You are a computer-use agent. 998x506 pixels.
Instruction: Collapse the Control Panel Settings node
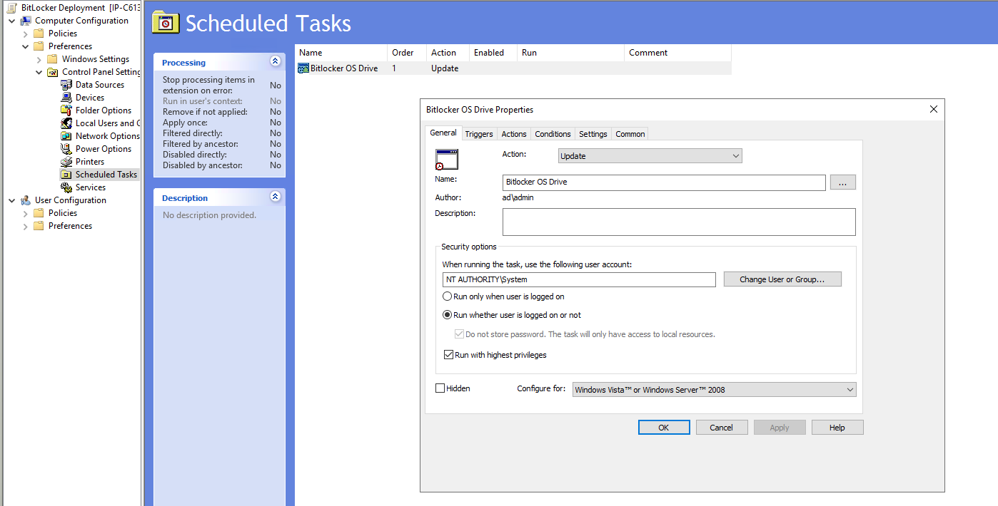pos(39,72)
